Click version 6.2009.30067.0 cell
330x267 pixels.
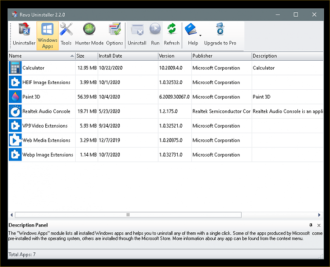click(x=174, y=97)
